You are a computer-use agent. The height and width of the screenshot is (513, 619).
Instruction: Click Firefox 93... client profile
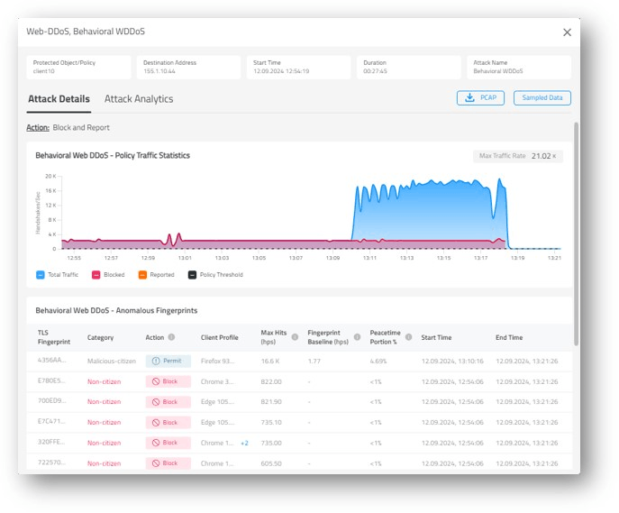pyautogui.click(x=217, y=362)
